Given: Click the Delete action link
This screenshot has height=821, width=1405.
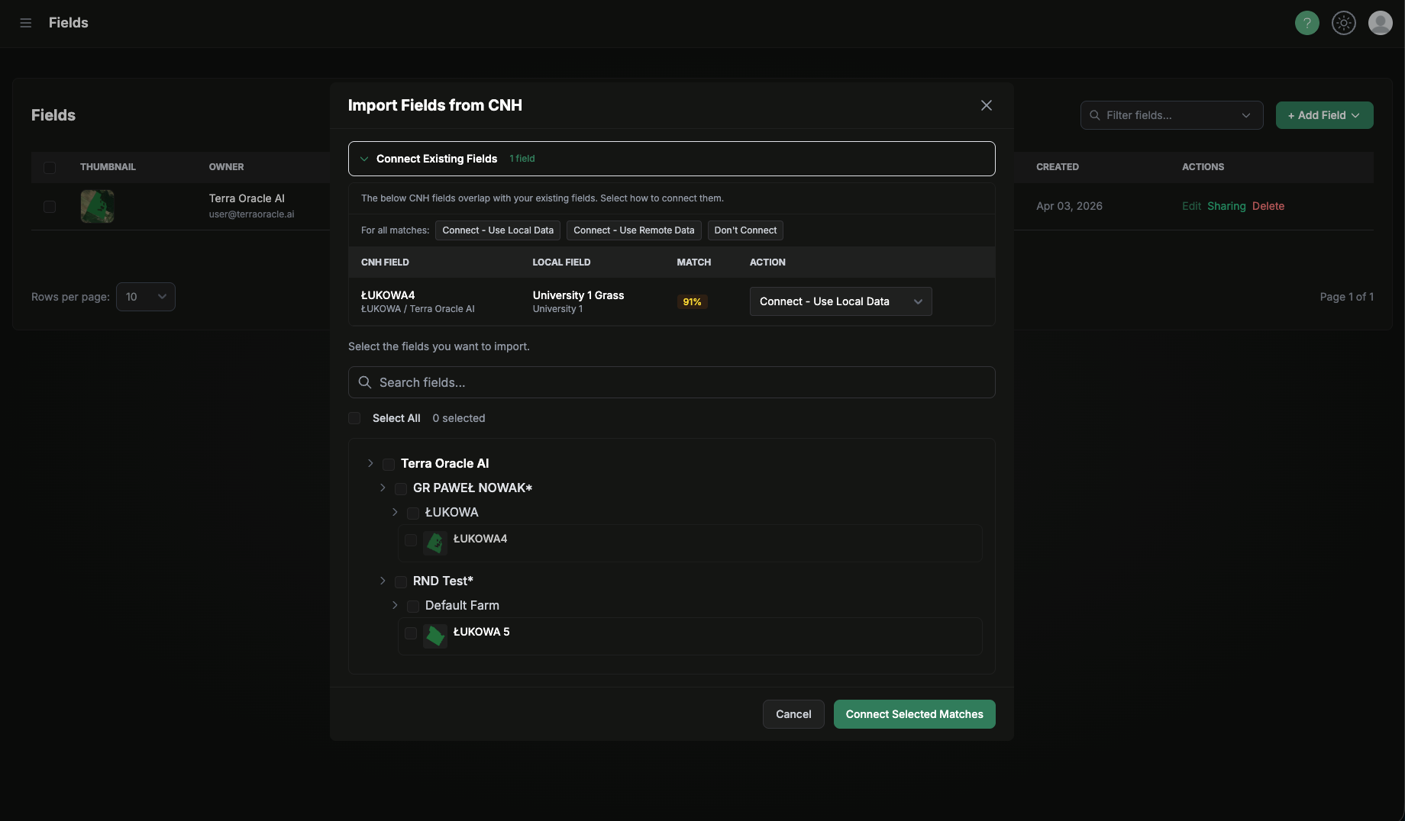Looking at the screenshot, I should (1268, 206).
